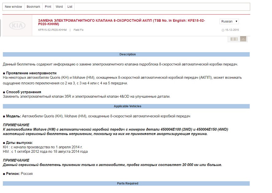Click the line KH : с начала производства
This screenshot has height=193, width=272.
43,147
